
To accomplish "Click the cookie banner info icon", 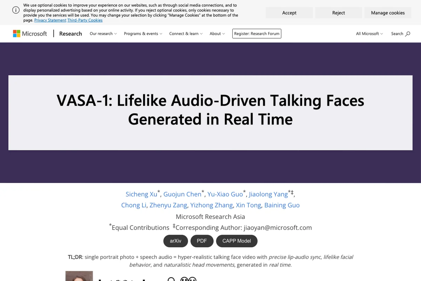I will (x=16, y=10).
